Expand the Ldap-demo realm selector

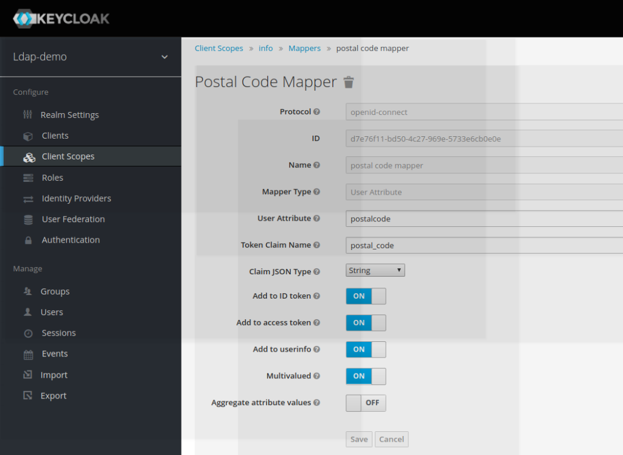pos(91,57)
